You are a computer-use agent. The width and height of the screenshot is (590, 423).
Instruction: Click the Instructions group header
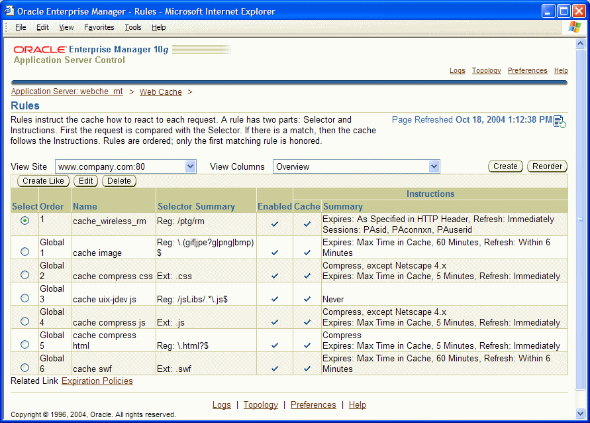click(430, 194)
